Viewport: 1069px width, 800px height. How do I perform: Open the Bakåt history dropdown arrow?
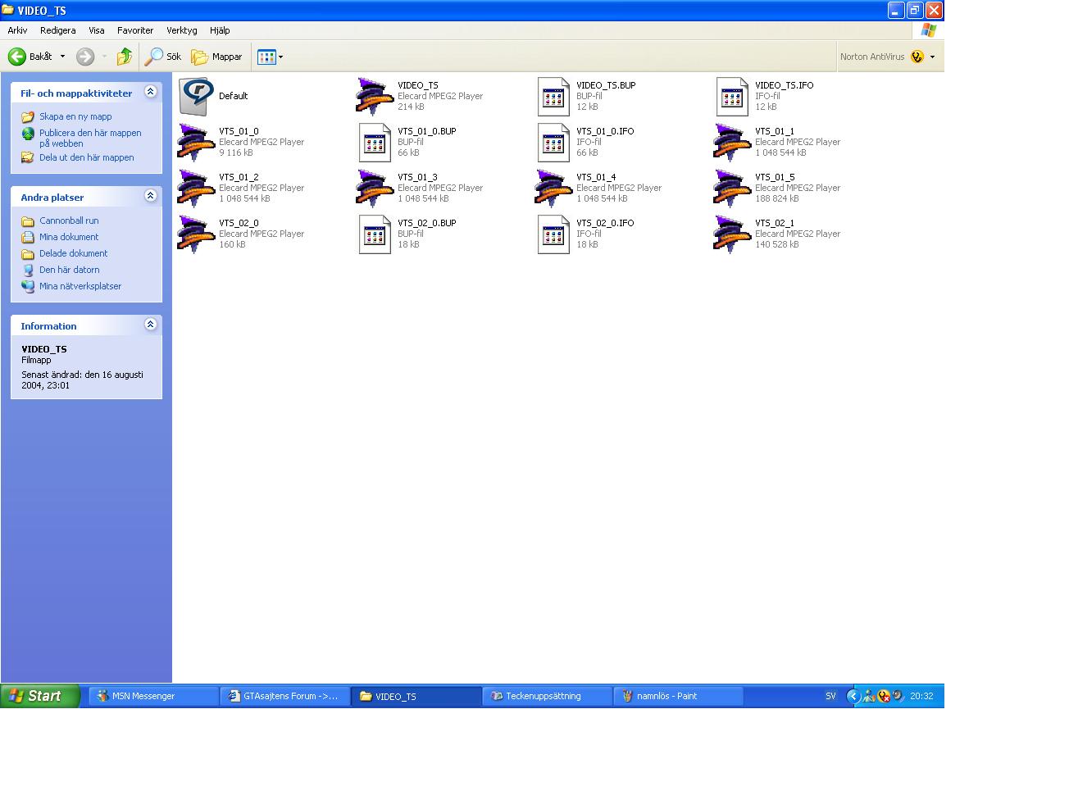pos(62,57)
